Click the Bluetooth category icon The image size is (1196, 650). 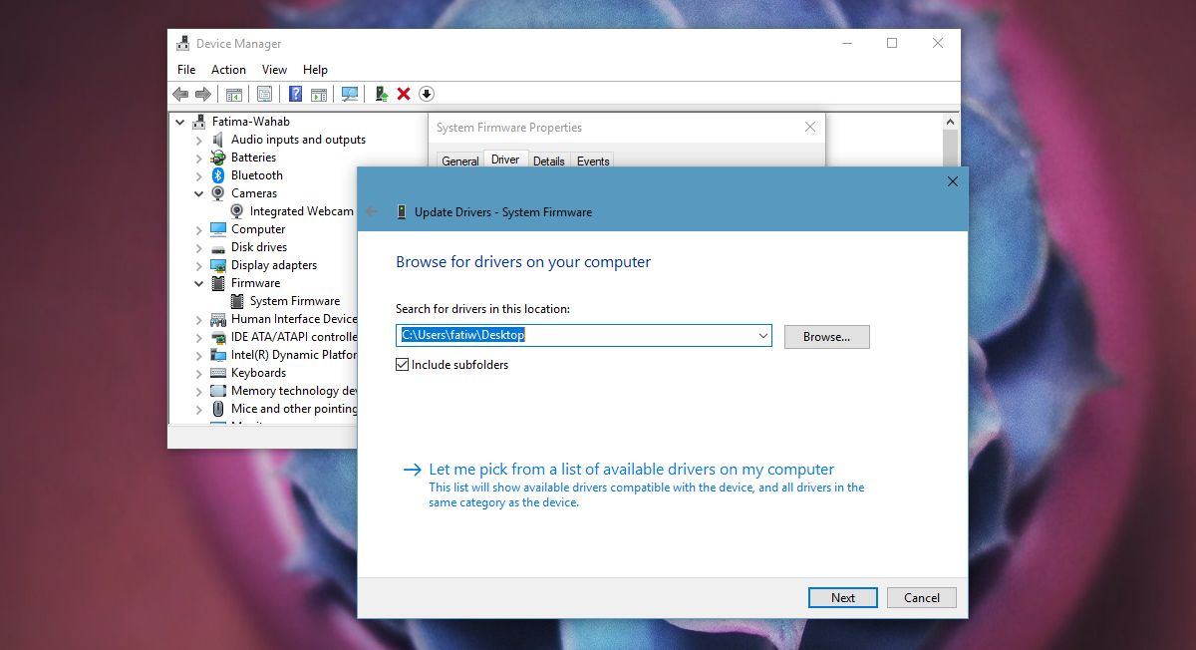[x=218, y=175]
